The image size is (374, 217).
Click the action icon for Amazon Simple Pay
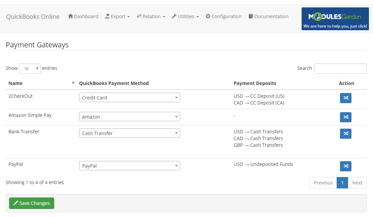coord(345,117)
